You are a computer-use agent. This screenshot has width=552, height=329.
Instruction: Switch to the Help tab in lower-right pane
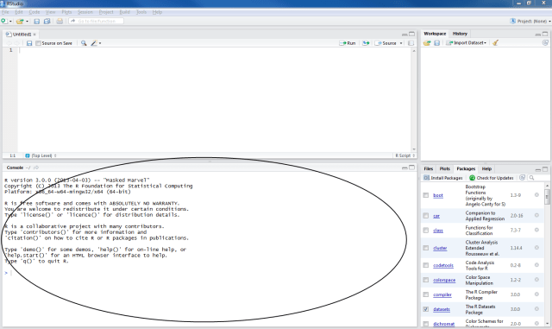pyautogui.click(x=486, y=168)
